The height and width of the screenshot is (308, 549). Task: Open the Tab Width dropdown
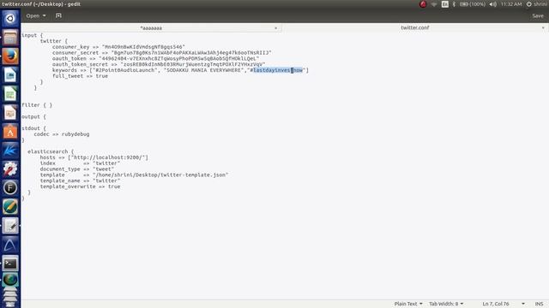(446, 304)
